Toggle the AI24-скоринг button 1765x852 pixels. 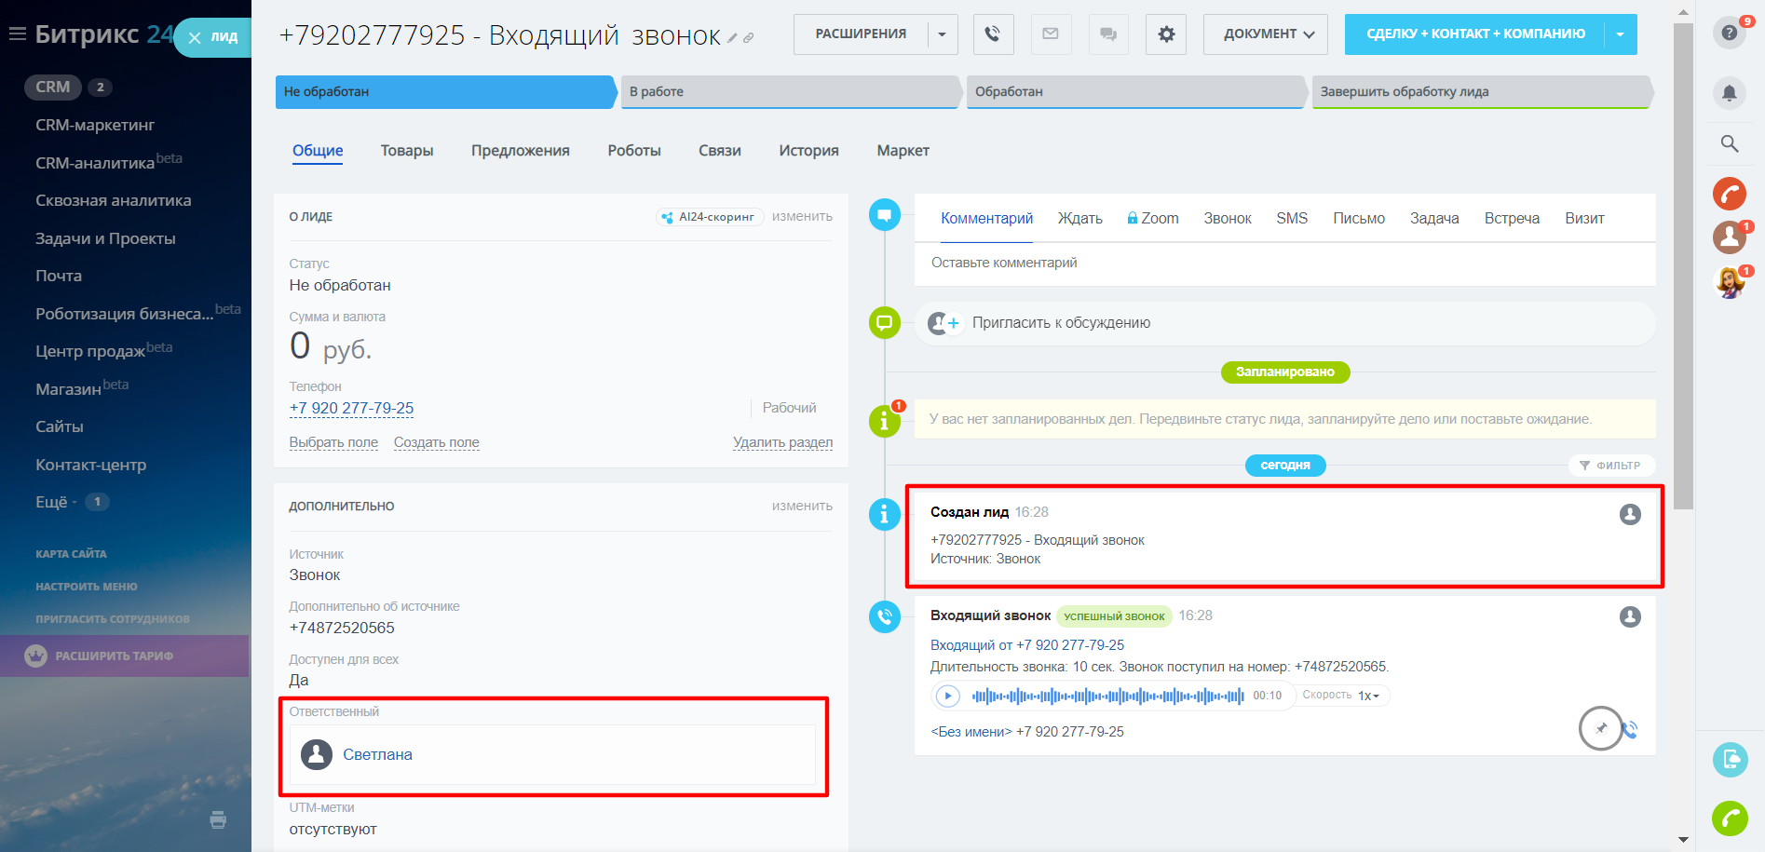pos(709,217)
